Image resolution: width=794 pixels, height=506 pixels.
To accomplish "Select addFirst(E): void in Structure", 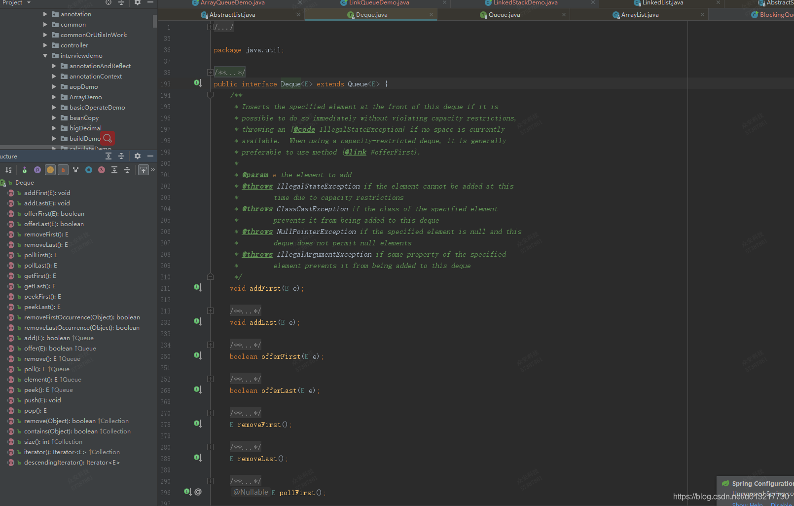I will pyautogui.click(x=47, y=193).
